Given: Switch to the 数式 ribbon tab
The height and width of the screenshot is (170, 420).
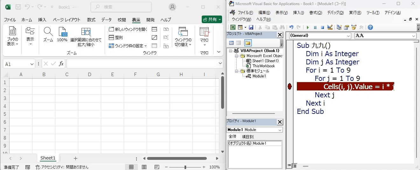Looking at the screenshot, I should (91, 20).
